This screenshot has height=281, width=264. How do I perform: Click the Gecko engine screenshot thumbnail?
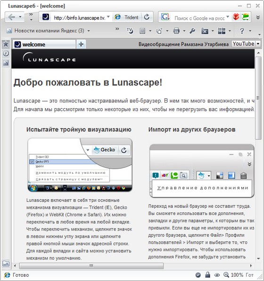(80, 165)
